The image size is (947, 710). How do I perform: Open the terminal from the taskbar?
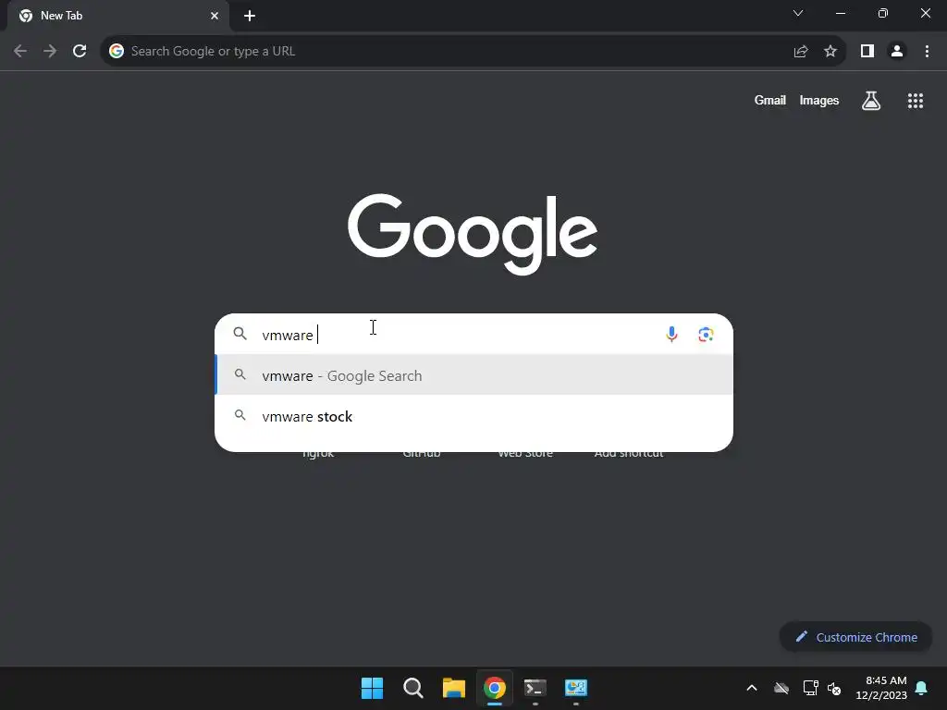pyautogui.click(x=535, y=688)
